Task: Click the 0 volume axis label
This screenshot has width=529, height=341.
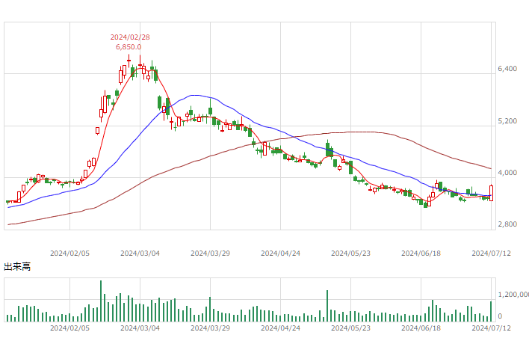Action: click(x=500, y=316)
